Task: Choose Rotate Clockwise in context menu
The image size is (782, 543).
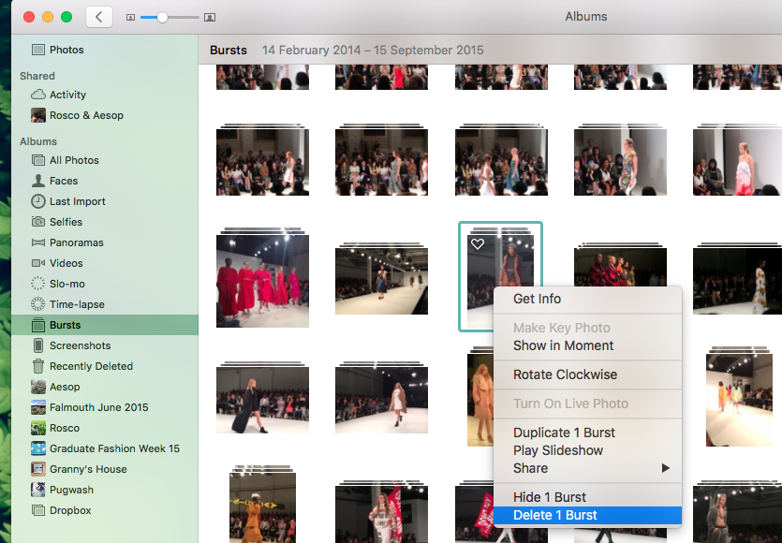Action: [587, 374]
